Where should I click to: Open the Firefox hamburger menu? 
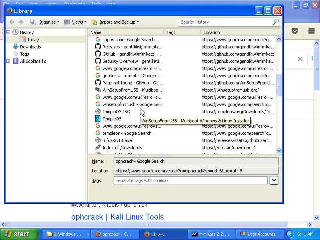point(312,31)
